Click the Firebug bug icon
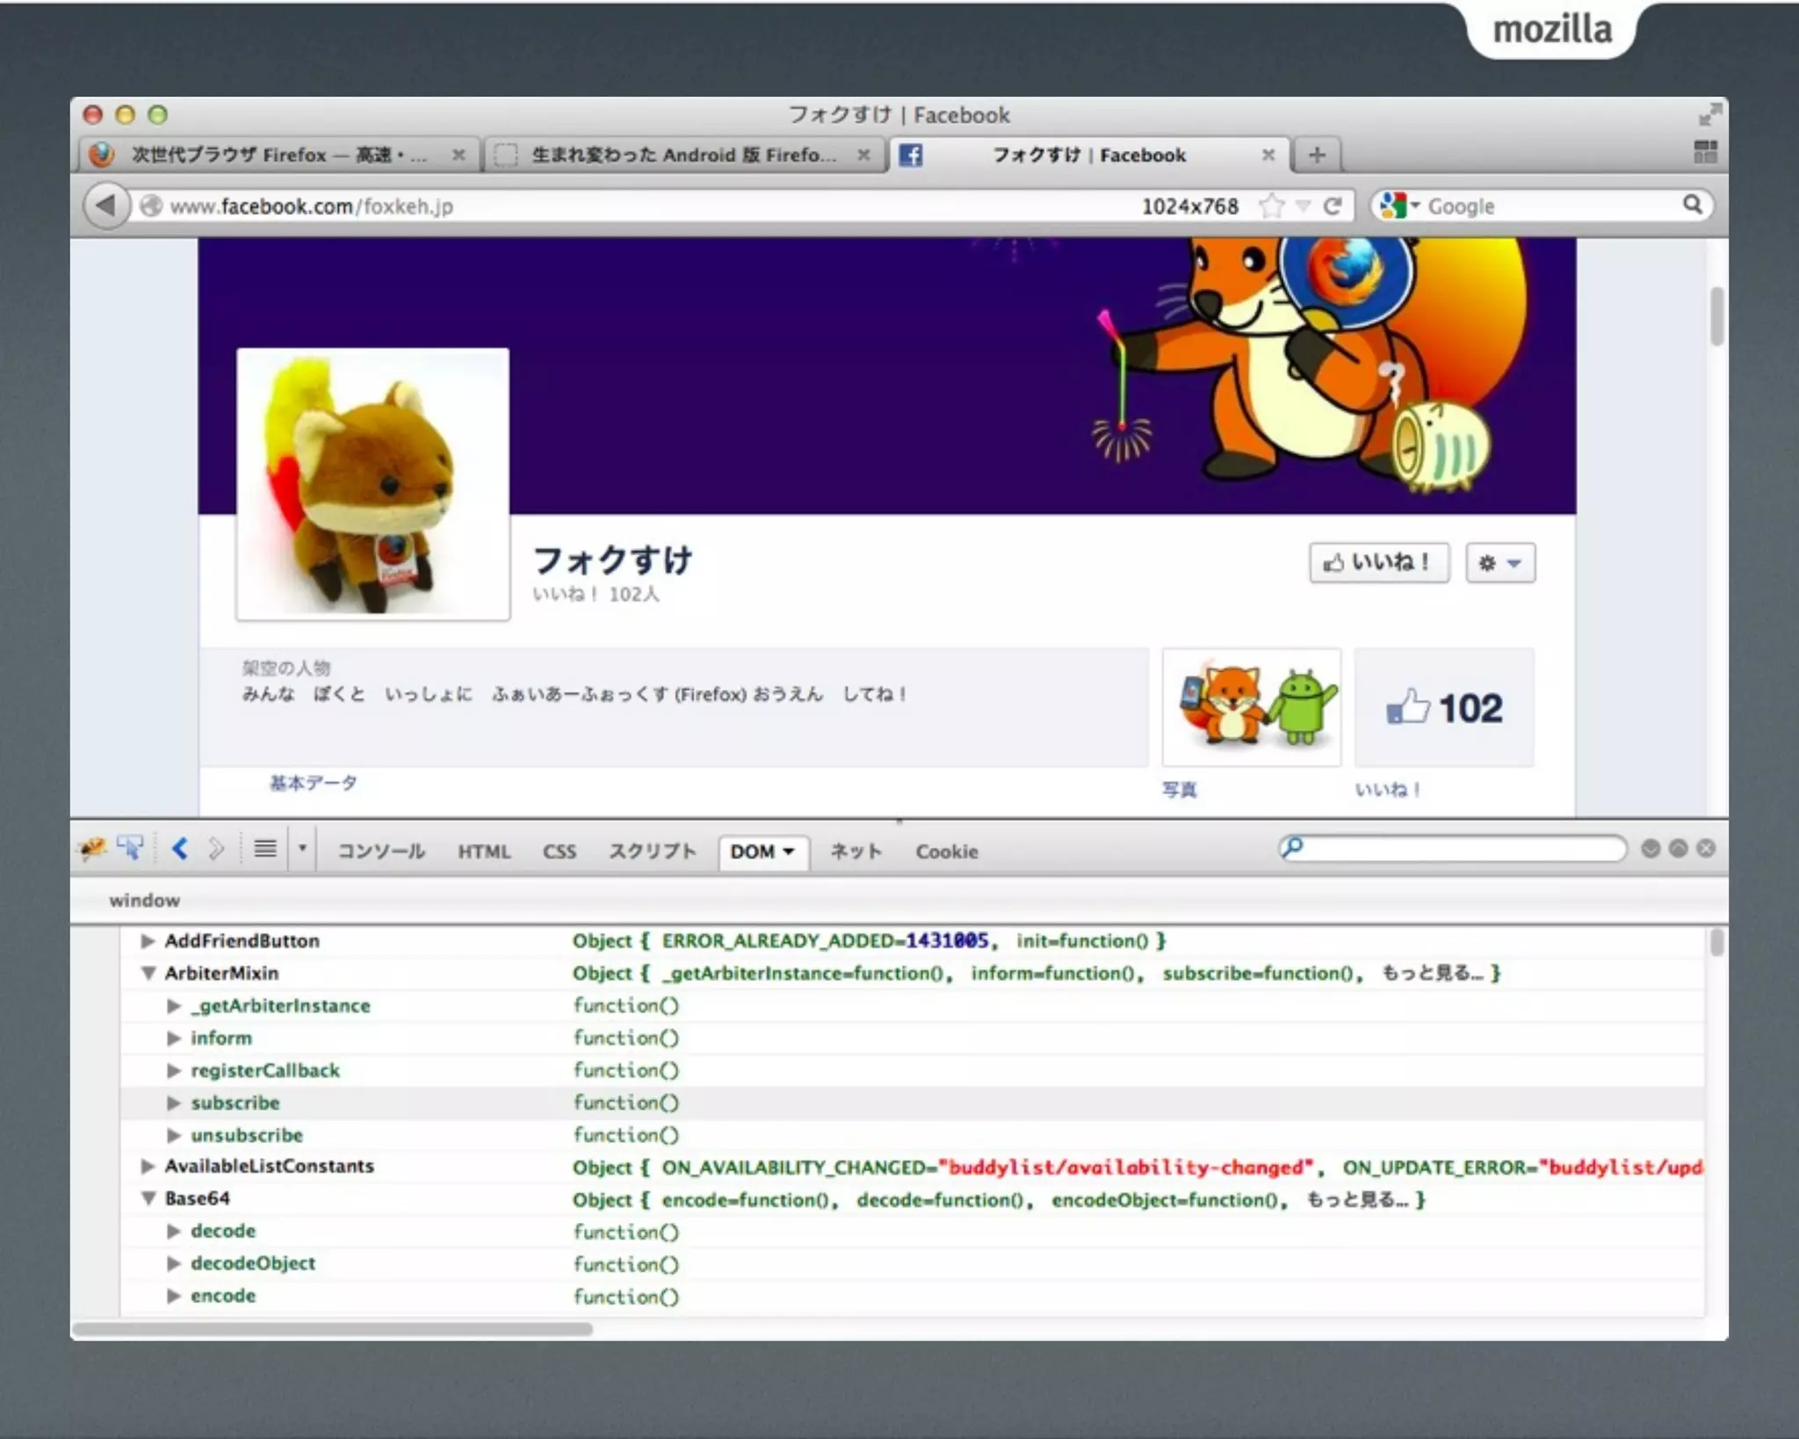The image size is (1799, 1439). (x=92, y=849)
